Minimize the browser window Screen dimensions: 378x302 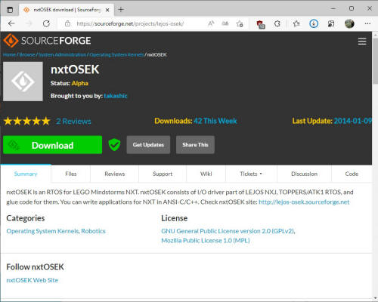pyautogui.click(x=333, y=8)
